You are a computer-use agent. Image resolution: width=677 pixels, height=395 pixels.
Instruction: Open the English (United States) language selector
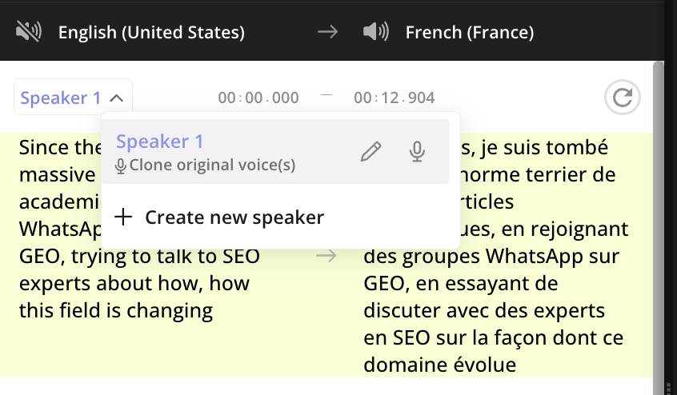pyautogui.click(x=151, y=33)
